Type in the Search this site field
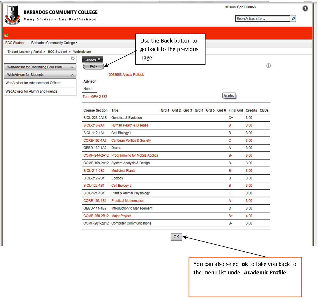 pyautogui.click(x=263, y=19)
